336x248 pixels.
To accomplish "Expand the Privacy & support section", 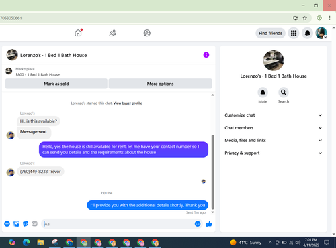I will pyautogui.click(x=274, y=153).
